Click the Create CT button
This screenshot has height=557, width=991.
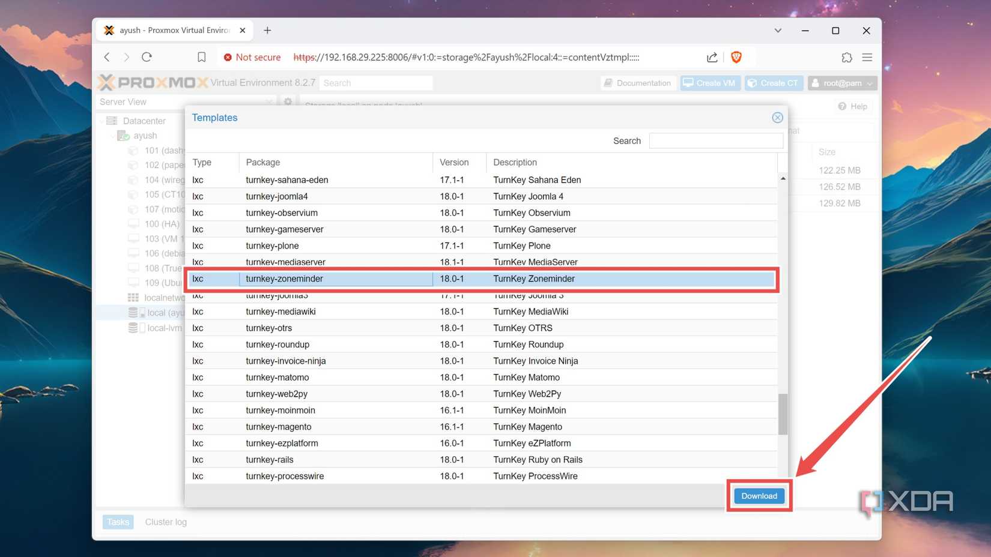click(774, 83)
